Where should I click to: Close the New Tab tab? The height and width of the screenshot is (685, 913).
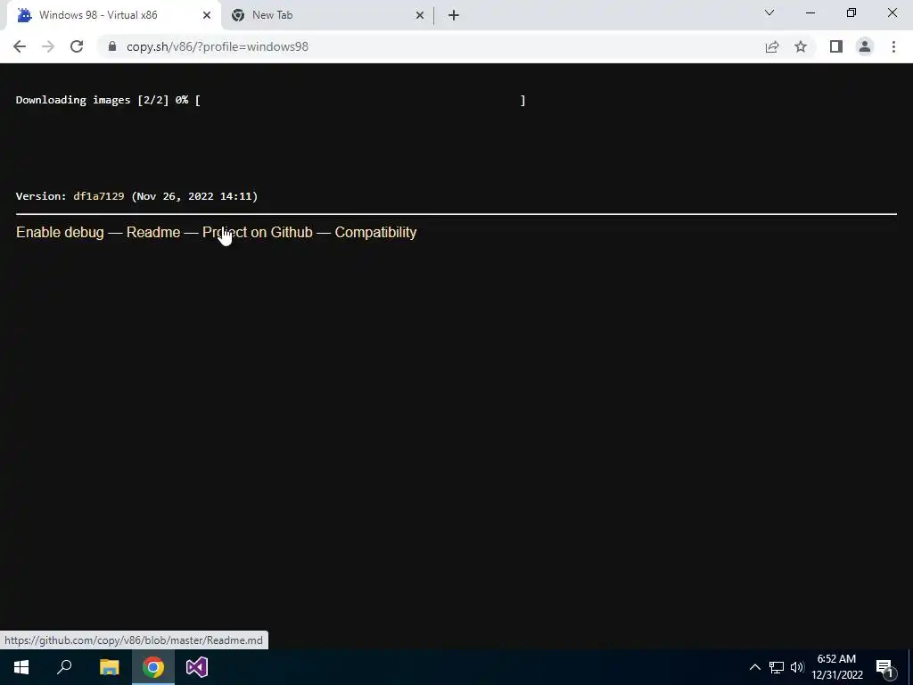tap(420, 15)
